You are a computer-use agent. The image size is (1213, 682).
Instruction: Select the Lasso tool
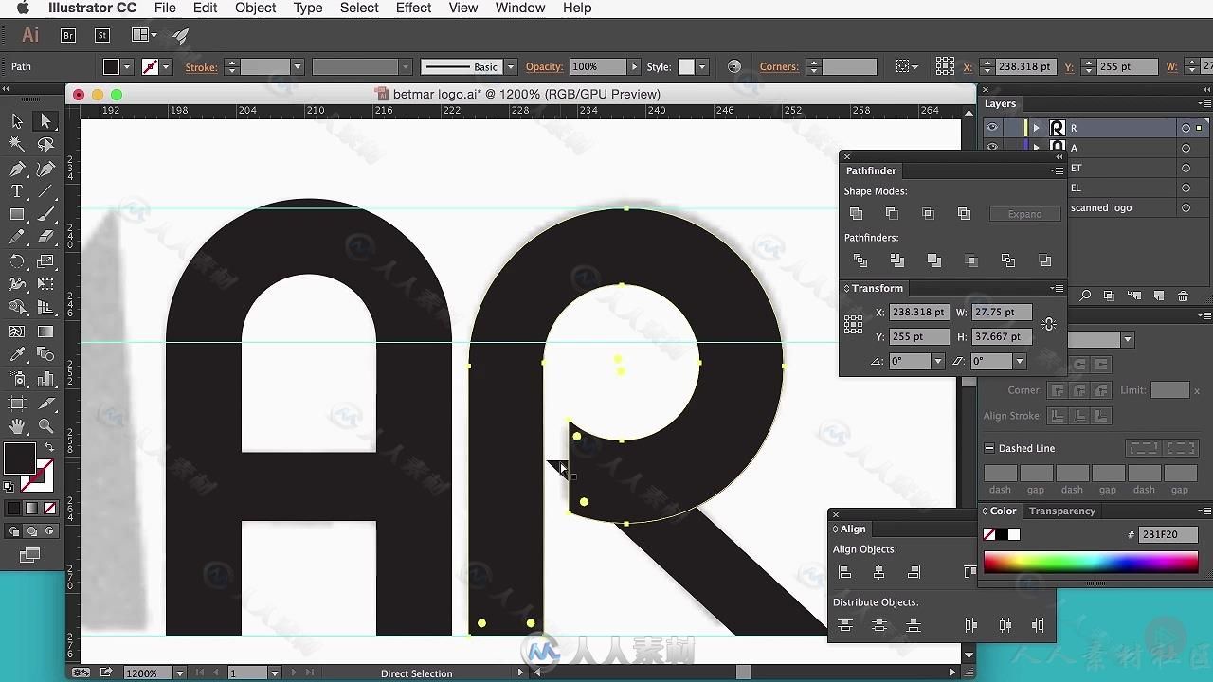tap(45, 144)
